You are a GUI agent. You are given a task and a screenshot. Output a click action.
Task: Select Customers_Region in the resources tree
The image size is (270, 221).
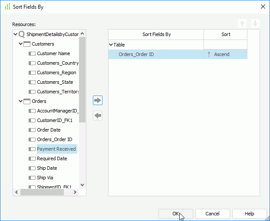tap(56, 73)
